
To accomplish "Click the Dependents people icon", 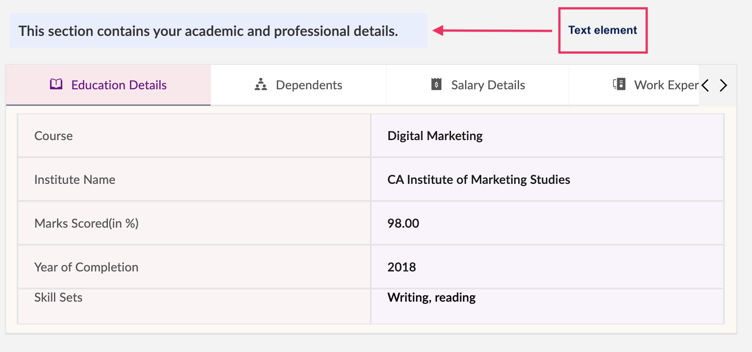I will tap(261, 84).
